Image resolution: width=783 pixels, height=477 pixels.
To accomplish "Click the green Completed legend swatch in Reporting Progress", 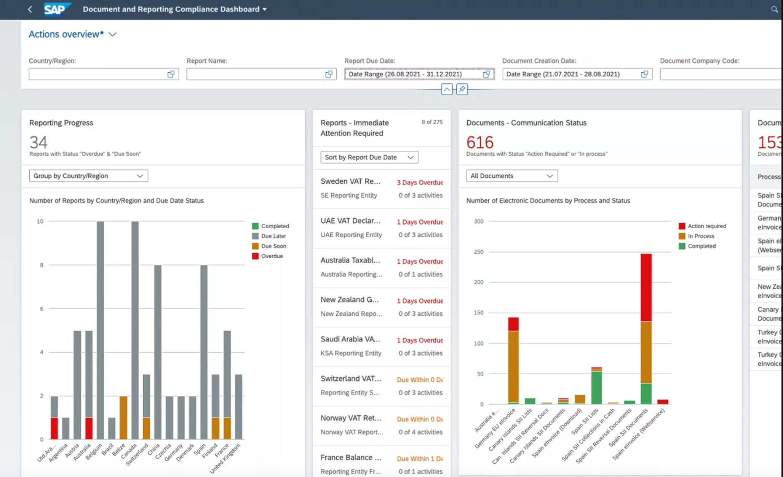I will click(255, 226).
